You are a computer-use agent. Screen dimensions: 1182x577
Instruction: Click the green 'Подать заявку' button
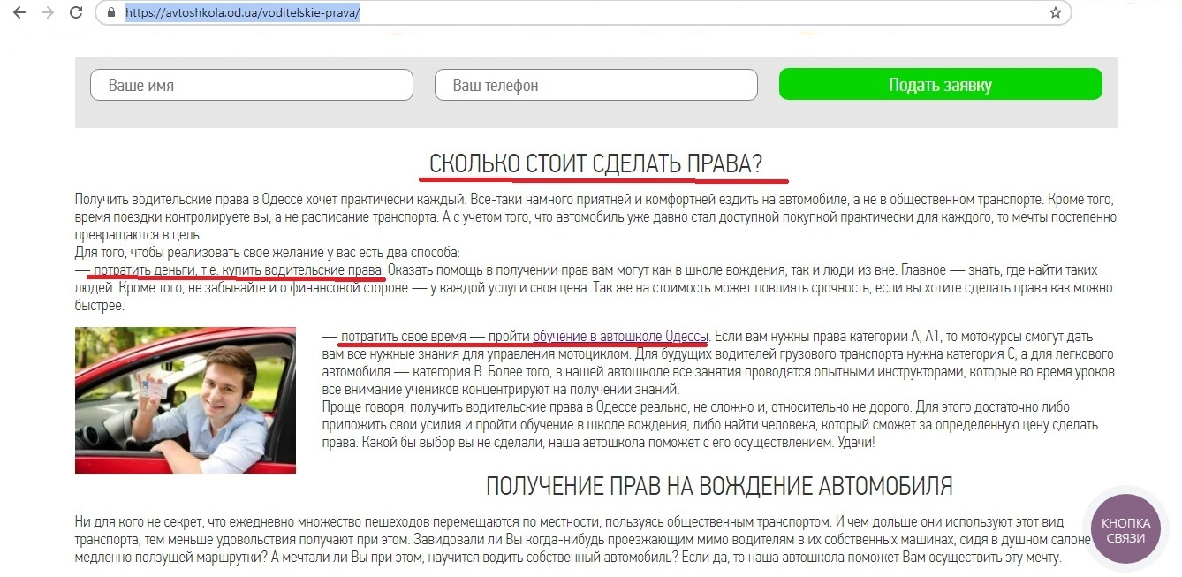point(940,85)
